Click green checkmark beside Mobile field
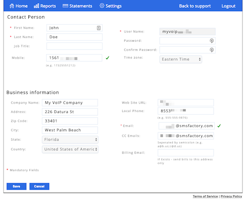This screenshot has height=200, width=246. (107, 58)
